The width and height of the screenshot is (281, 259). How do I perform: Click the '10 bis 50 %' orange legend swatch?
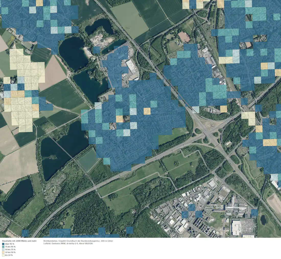pyautogui.click(x=3, y=252)
